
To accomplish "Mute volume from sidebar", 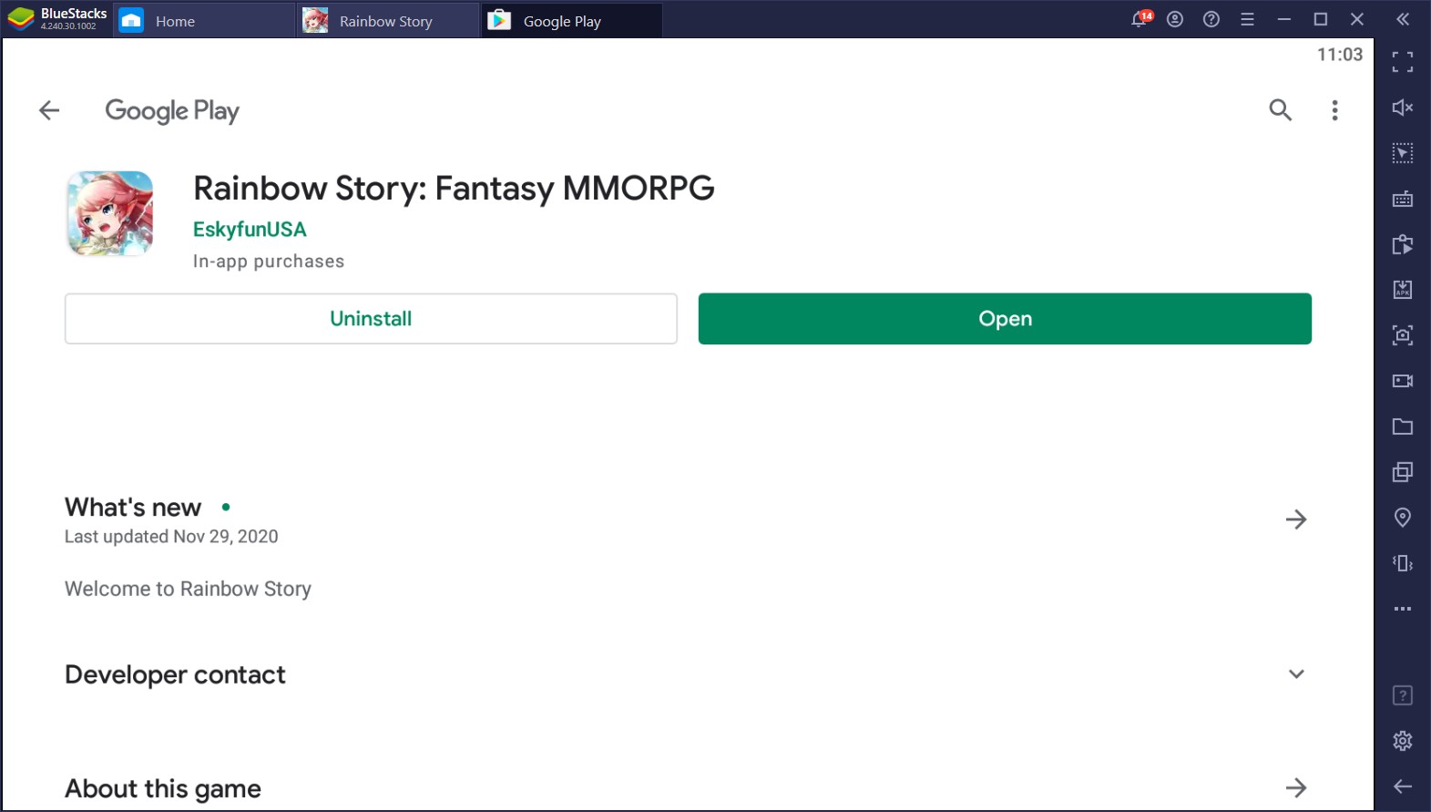I will pyautogui.click(x=1403, y=108).
